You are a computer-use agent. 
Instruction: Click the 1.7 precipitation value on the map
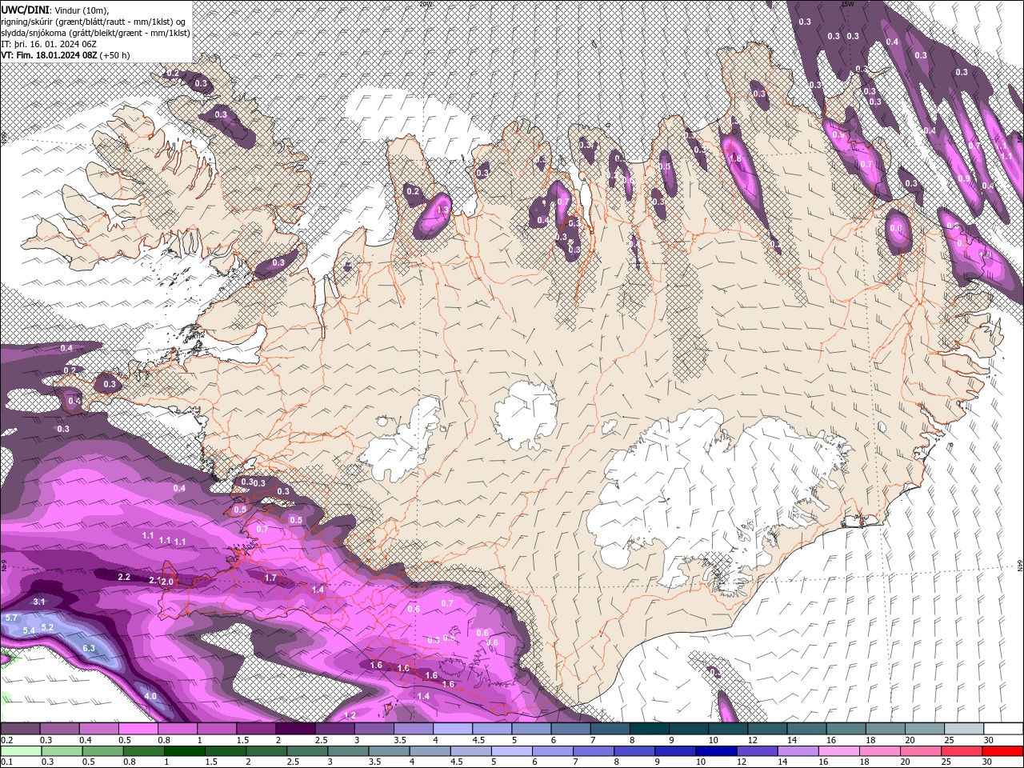pyautogui.click(x=270, y=578)
